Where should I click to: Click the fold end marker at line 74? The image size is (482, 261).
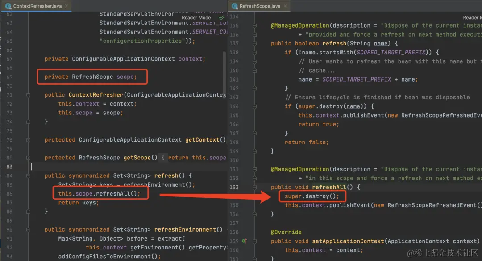28,122
